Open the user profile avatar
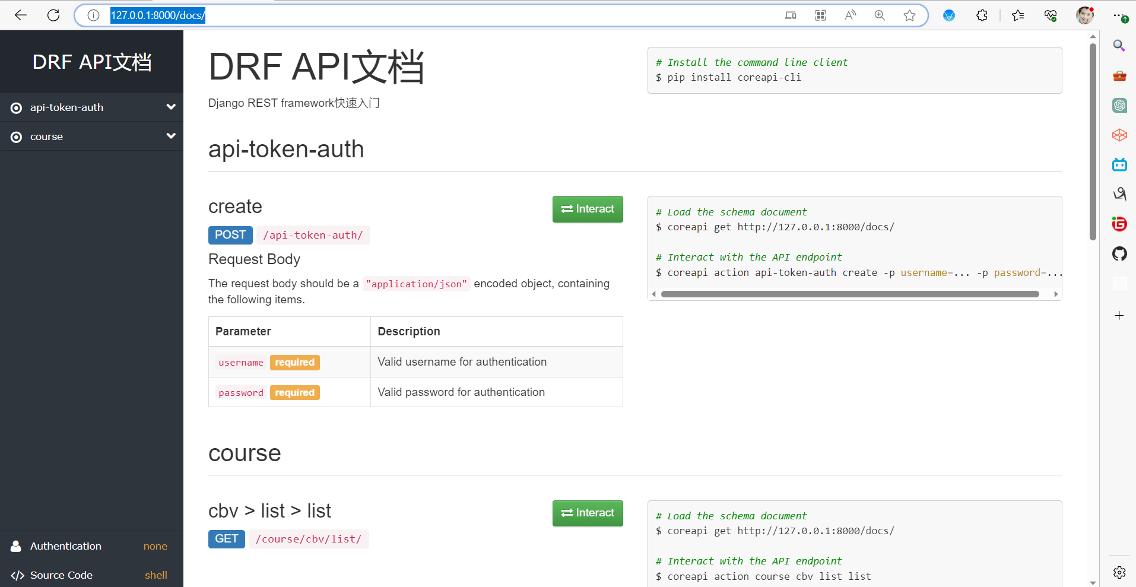This screenshot has height=587, width=1136. point(1085,15)
